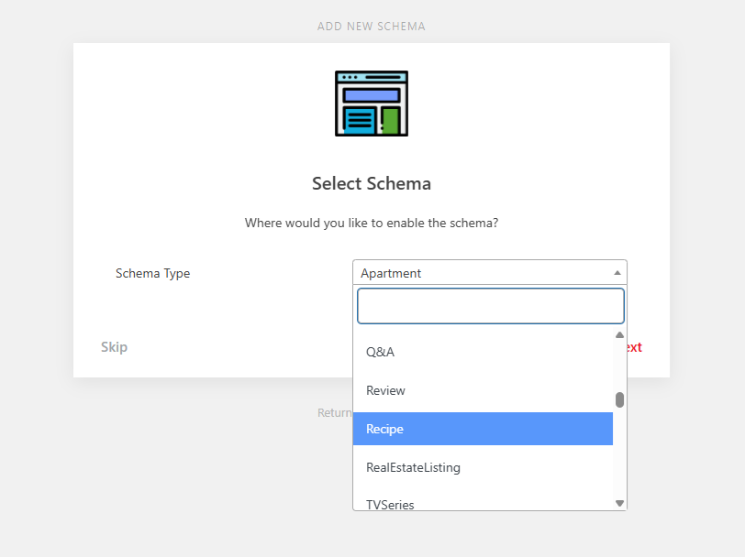Click the enable-schema question text
745x557 pixels.
(372, 223)
